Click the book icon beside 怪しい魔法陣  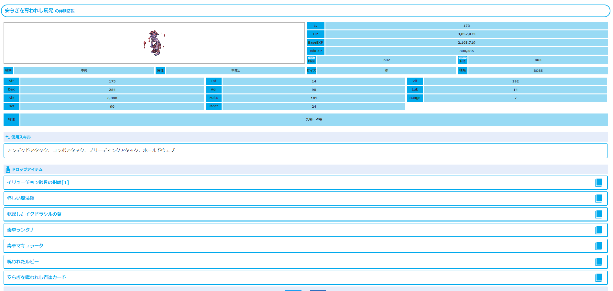click(598, 199)
